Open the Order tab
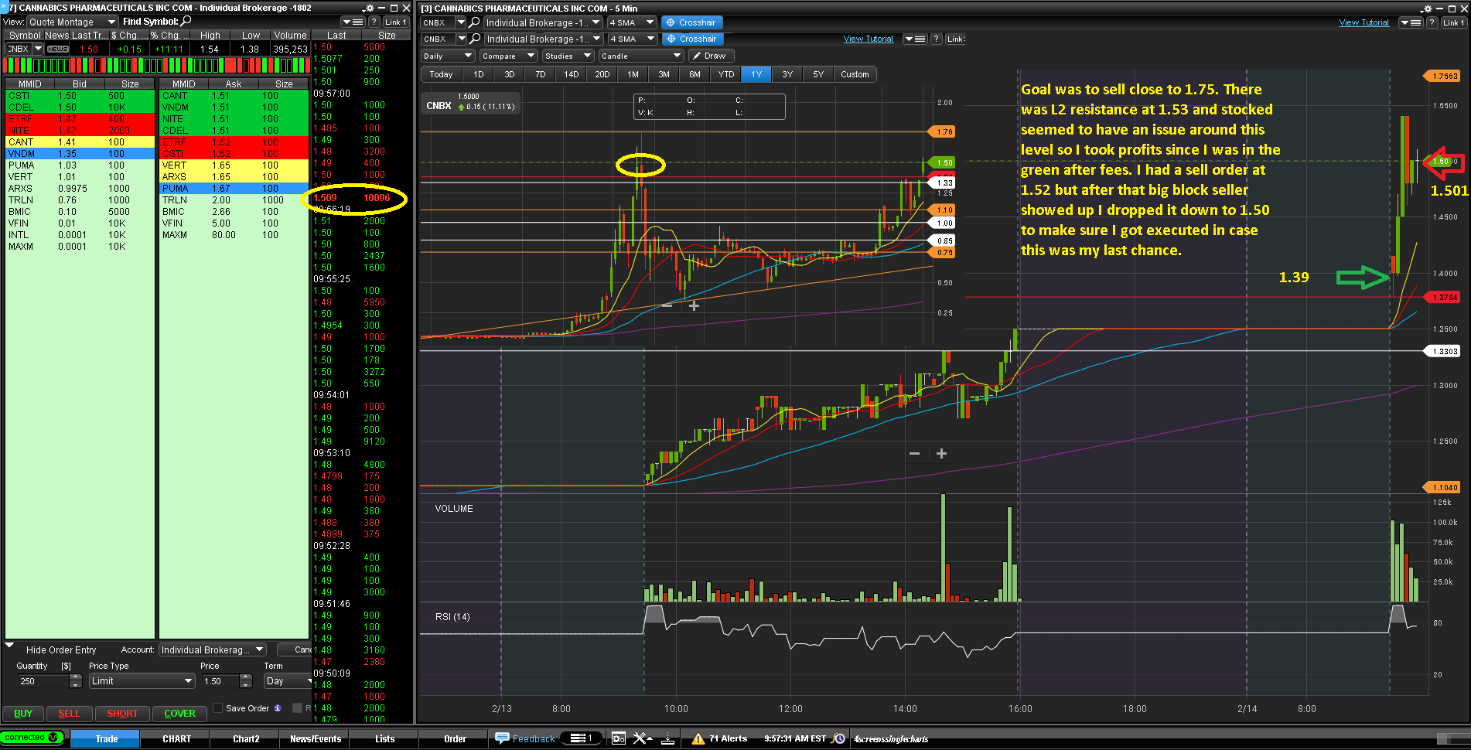The width and height of the screenshot is (1471, 750). [455, 738]
